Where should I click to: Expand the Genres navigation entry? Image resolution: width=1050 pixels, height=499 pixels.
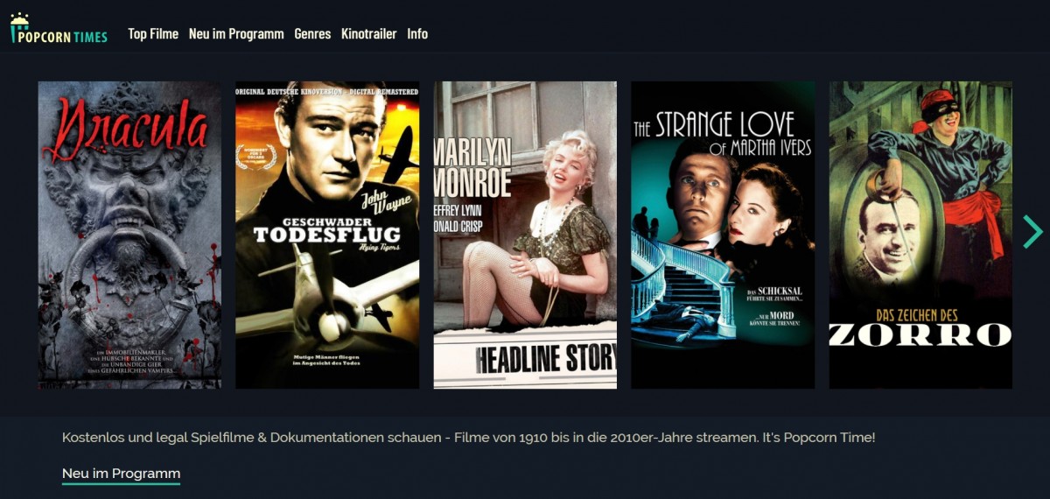click(312, 33)
